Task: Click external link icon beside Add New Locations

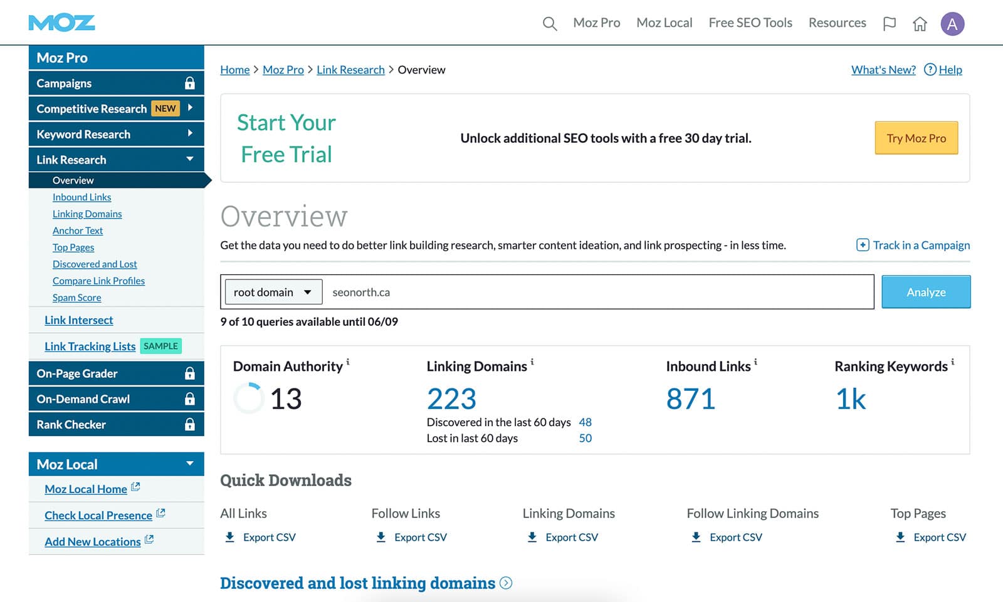Action: coord(149,539)
